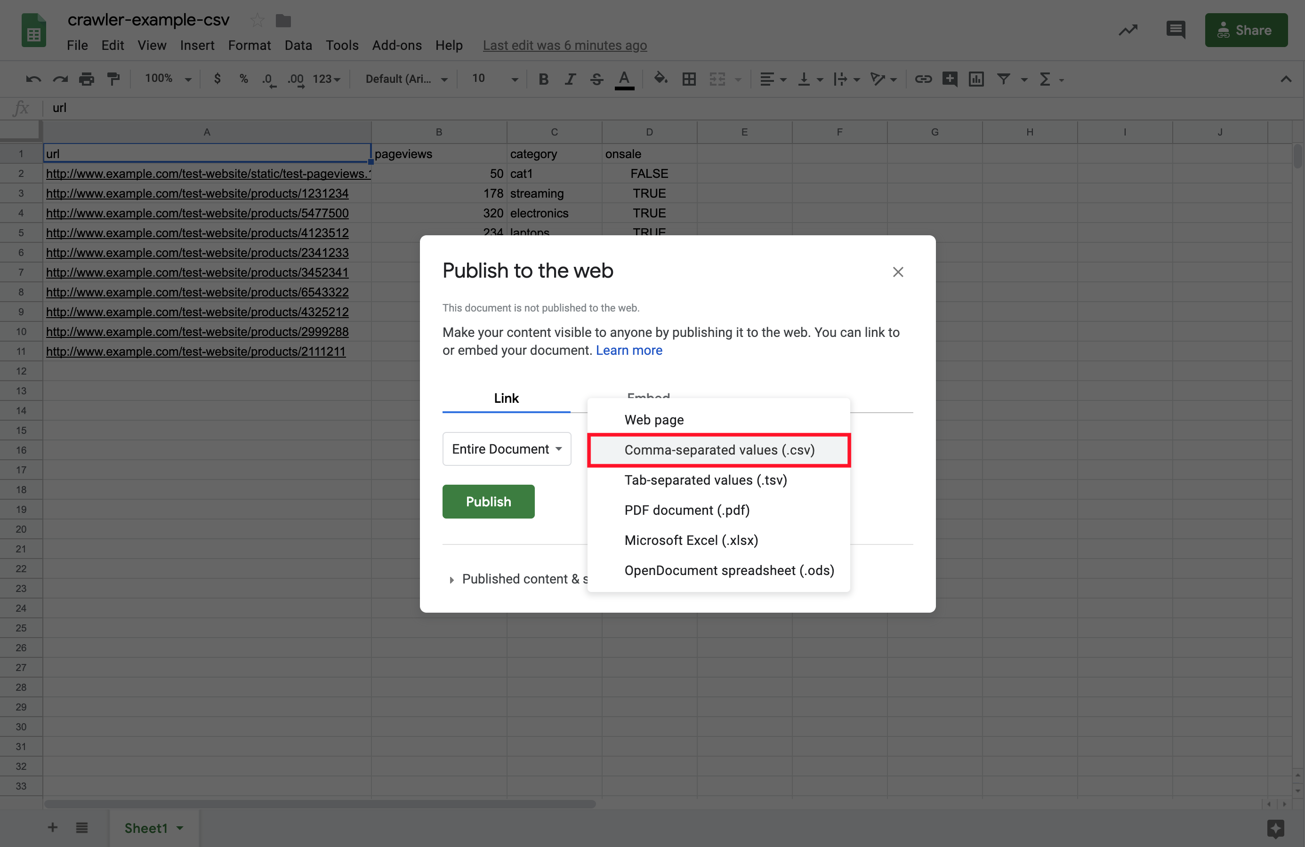Click the Publish button
This screenshot has width=1305, height=847.
coord(488,500)
